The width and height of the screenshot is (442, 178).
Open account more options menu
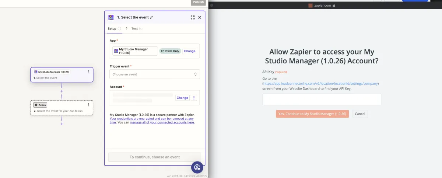194,98
